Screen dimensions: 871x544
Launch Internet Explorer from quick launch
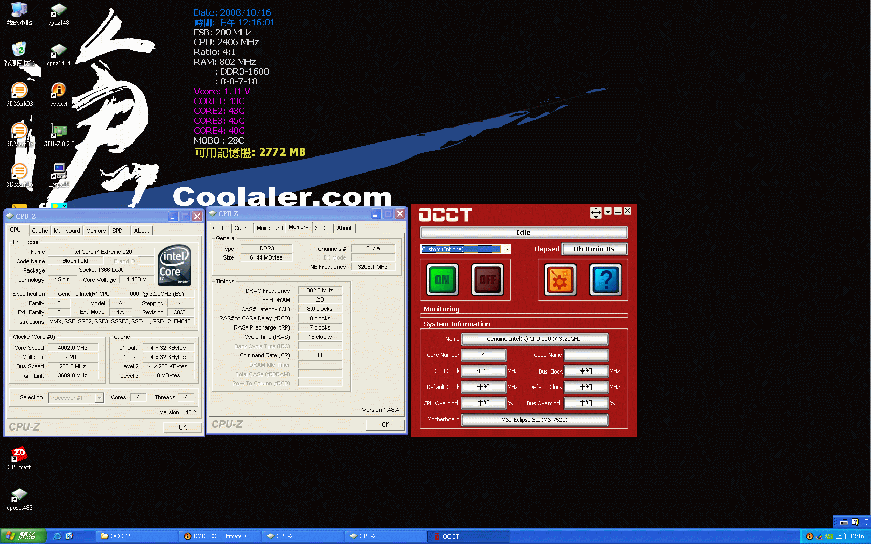(x=58, y=536)
